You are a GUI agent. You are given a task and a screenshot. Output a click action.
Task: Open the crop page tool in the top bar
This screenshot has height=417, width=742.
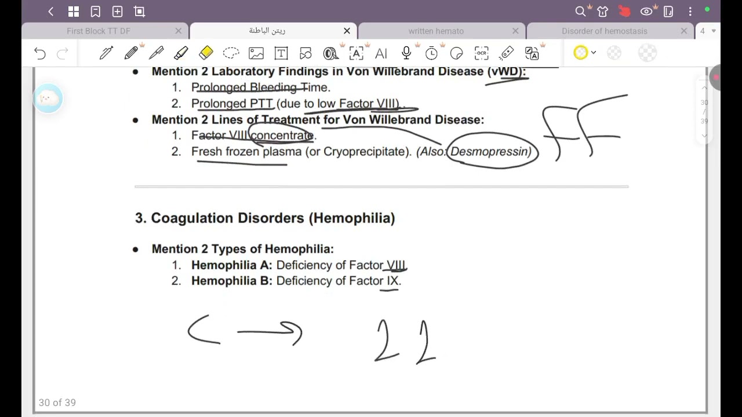(139, 12)
